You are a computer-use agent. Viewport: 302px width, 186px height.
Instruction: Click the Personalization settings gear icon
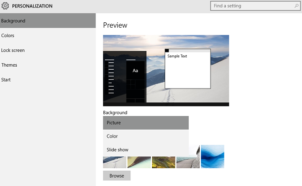pos(5,6)
